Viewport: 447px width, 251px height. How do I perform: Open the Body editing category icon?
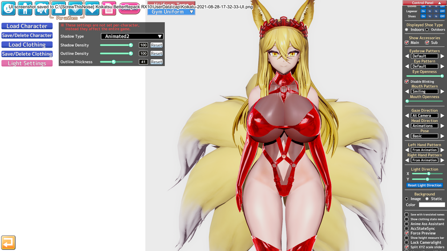coord(25,8)
